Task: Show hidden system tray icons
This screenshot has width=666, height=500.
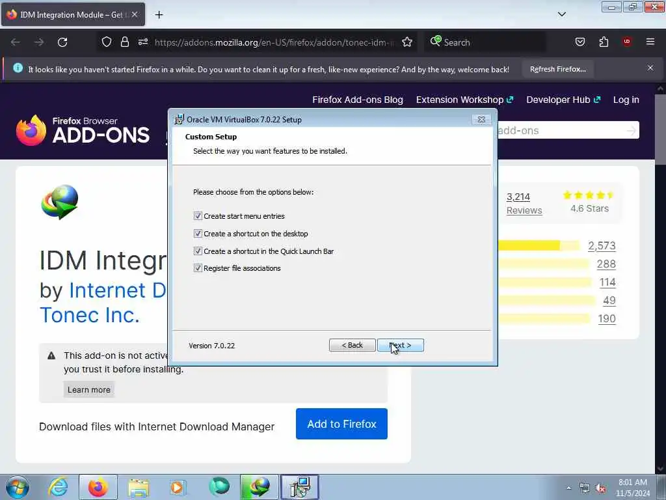Action: [568, 488]
